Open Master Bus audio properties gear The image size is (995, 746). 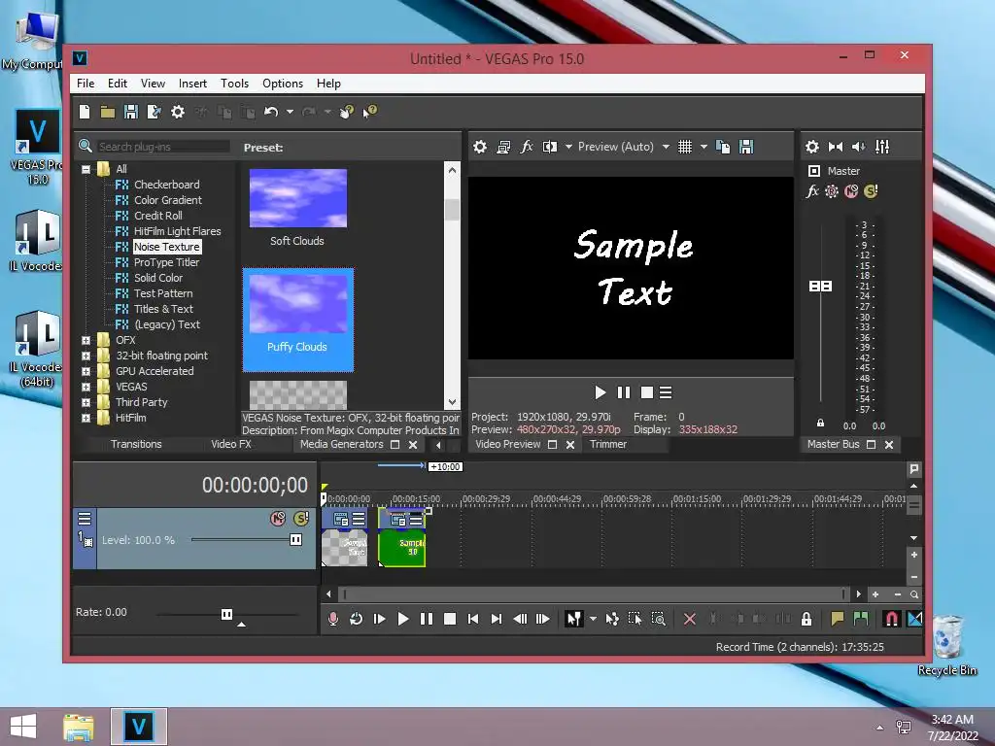click(812, 148)
